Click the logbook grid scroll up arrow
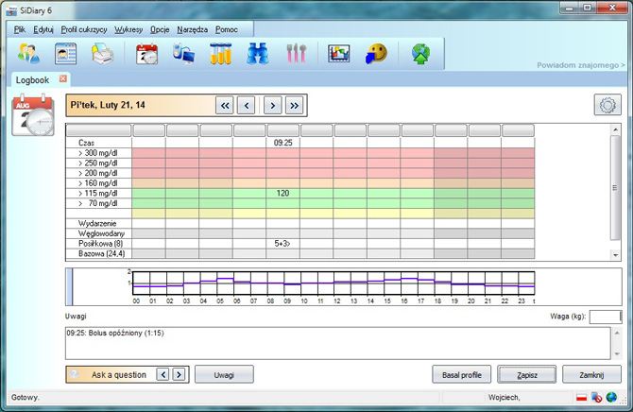Viewport: 633px width, 412px height. [615, 129]
